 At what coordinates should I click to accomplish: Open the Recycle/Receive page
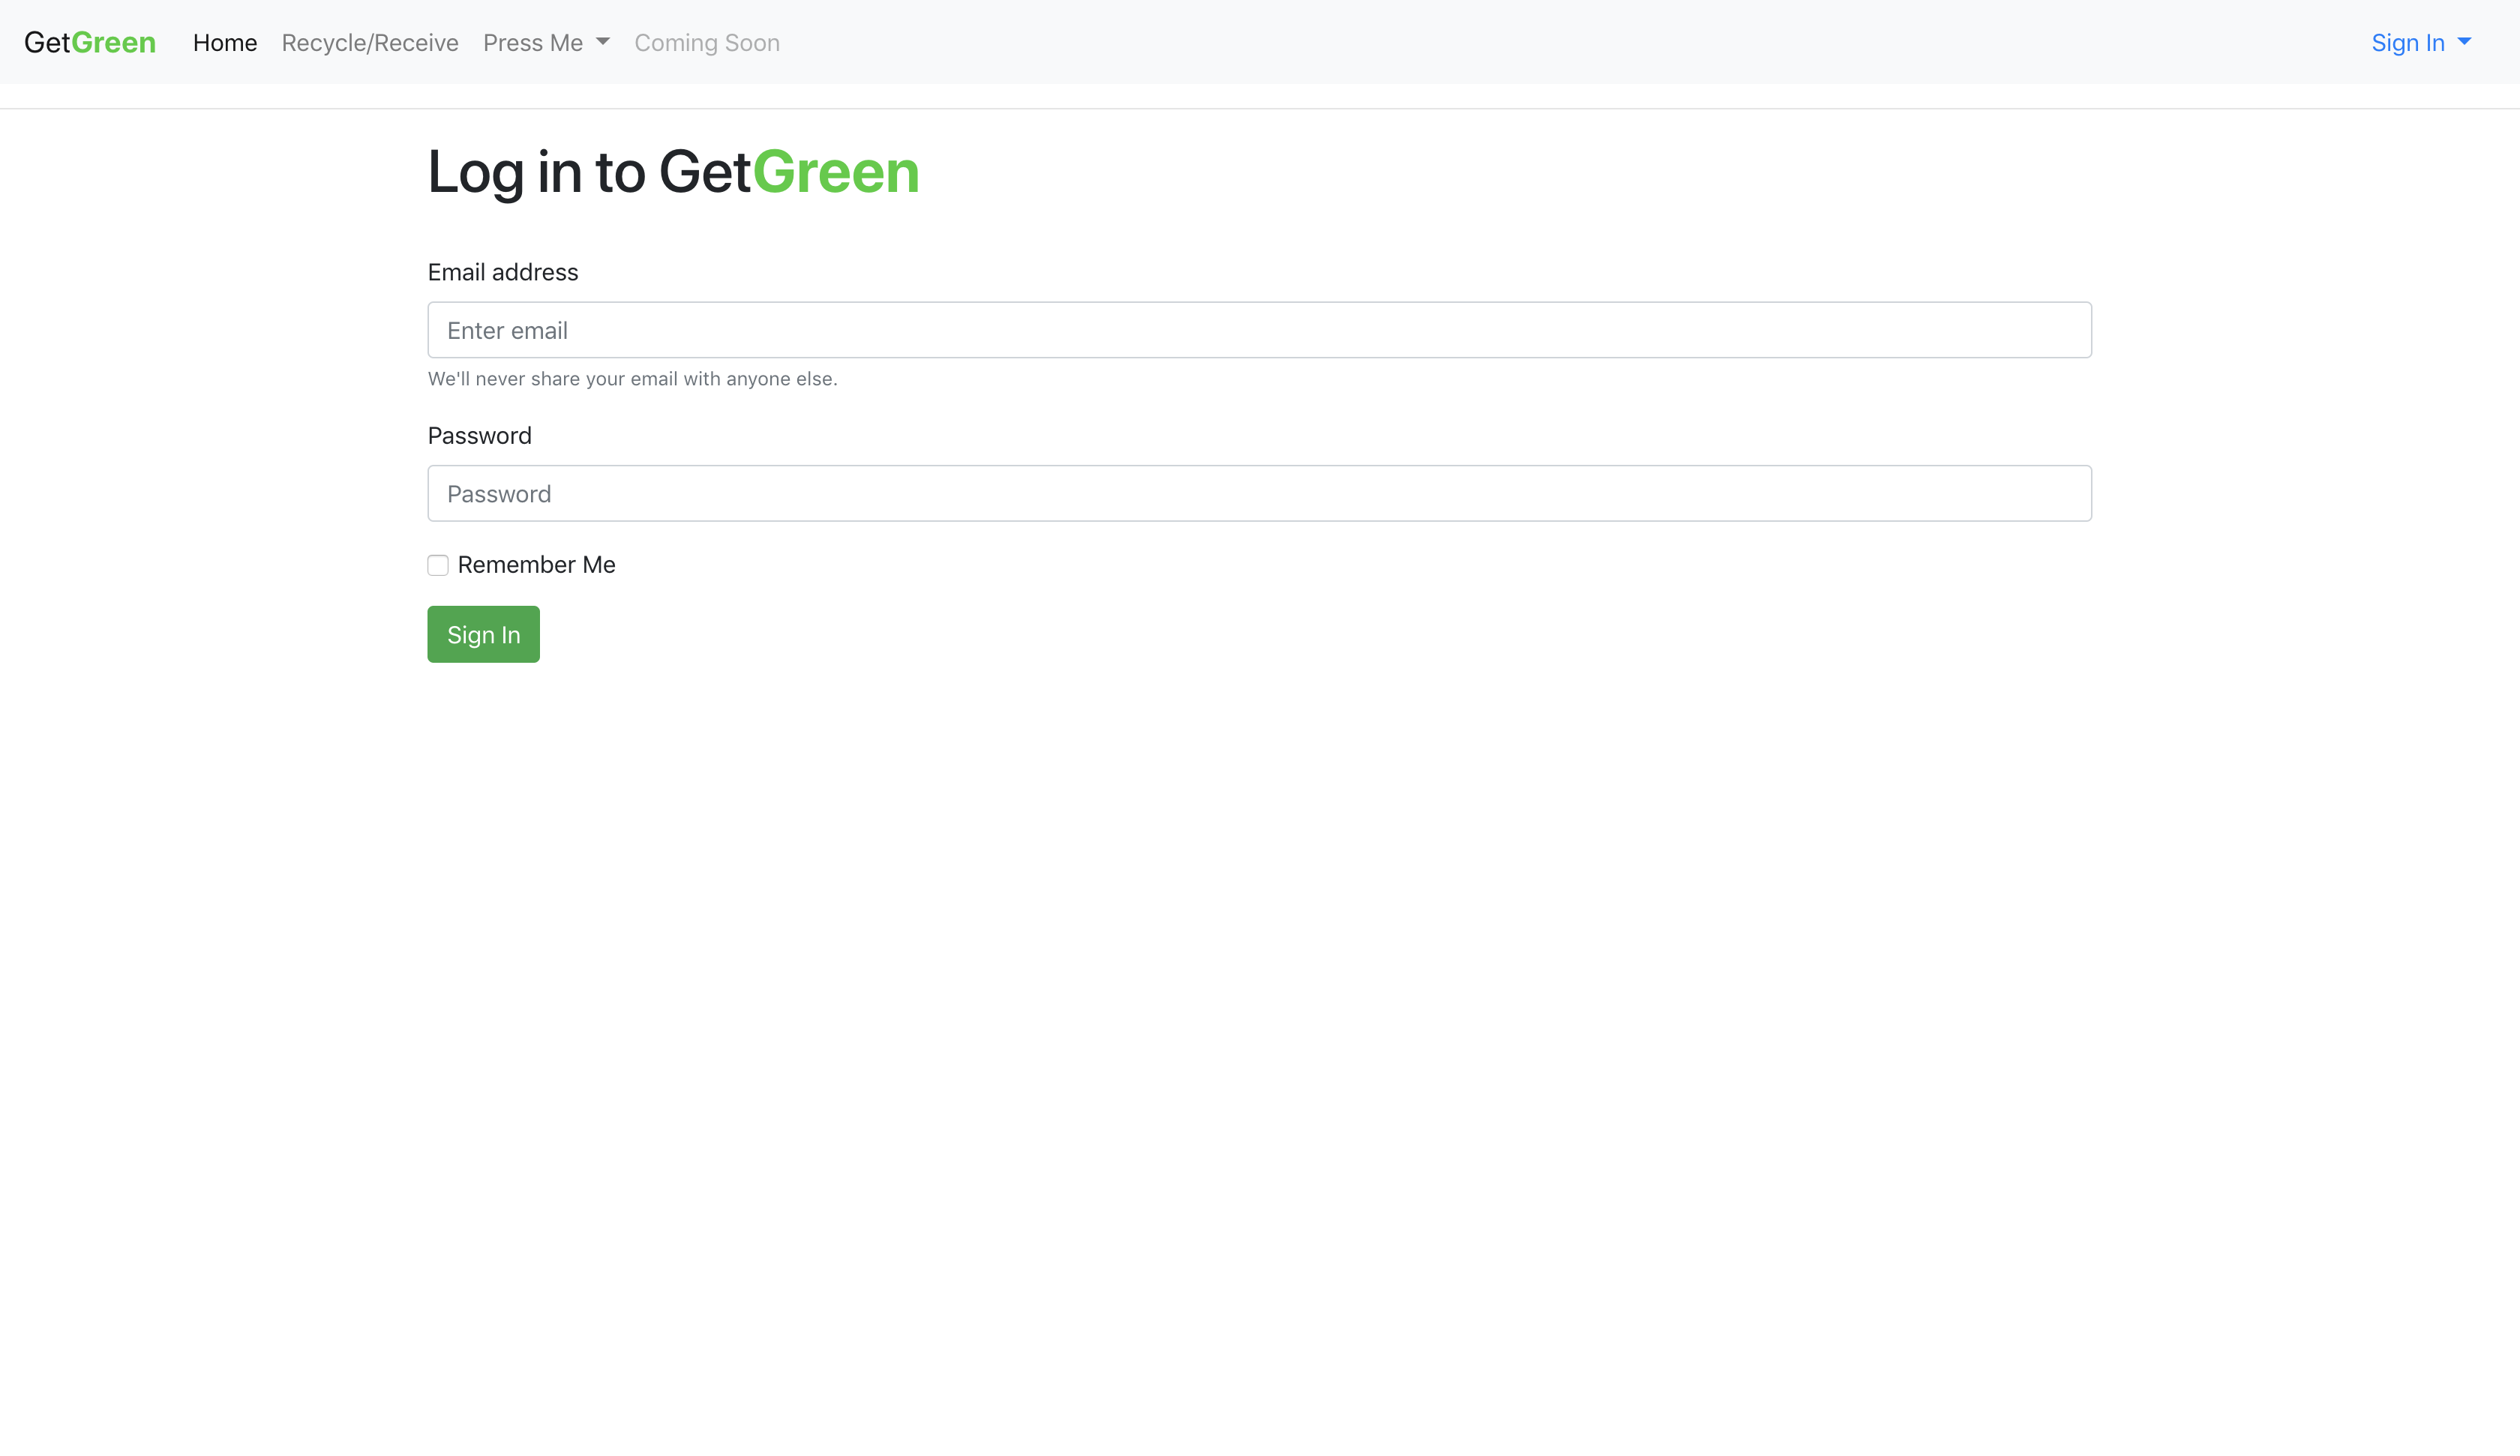pyautogui.click(x=370, y=43)
